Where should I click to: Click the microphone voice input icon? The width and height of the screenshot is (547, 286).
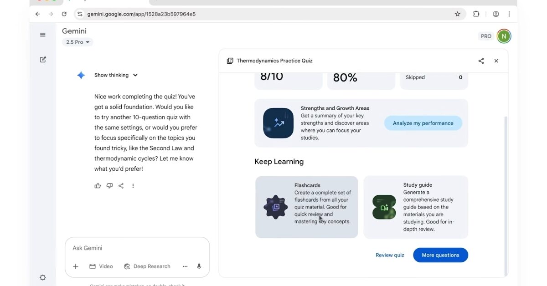pos(199,266)
